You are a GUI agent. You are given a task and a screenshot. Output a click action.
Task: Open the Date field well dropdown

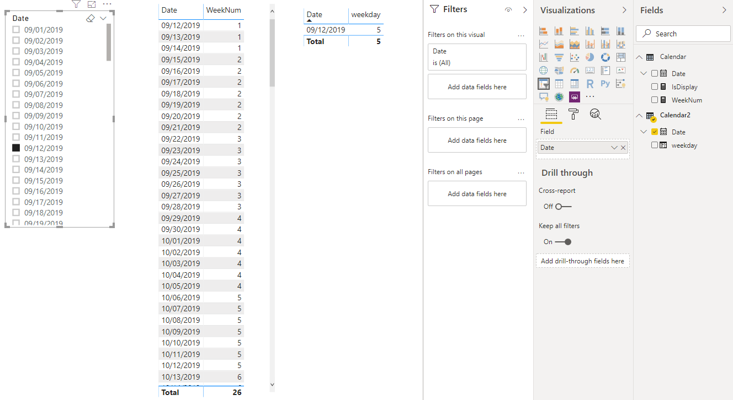pos(614,148)
